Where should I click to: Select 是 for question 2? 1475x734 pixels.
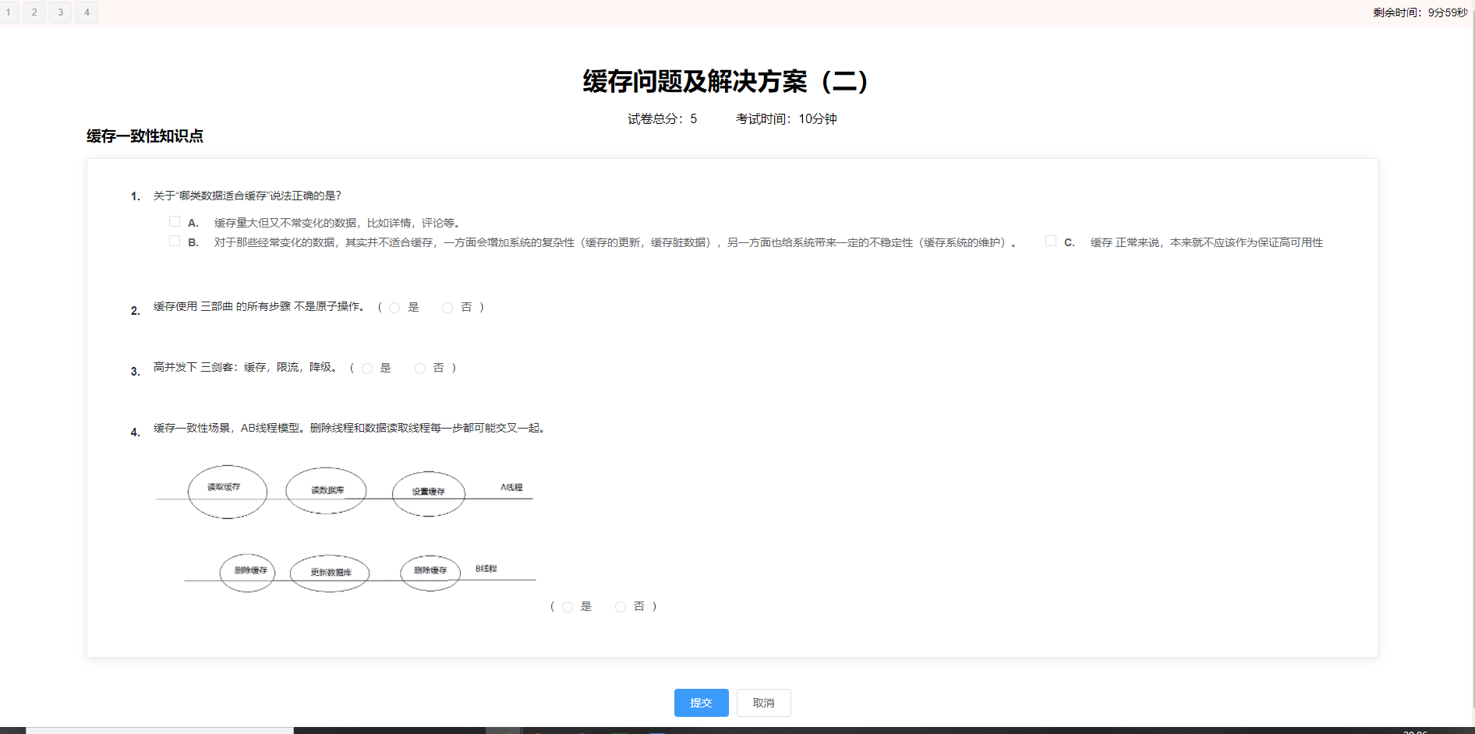point(394,308)
